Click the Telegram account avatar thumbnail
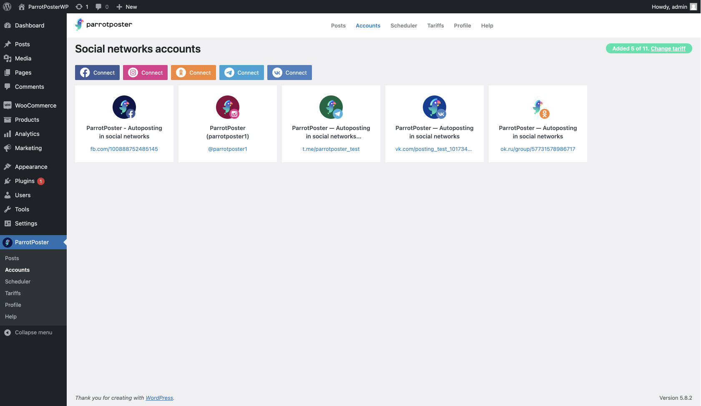Viewport: 701px width, 406px height. (x=331, y=107)
